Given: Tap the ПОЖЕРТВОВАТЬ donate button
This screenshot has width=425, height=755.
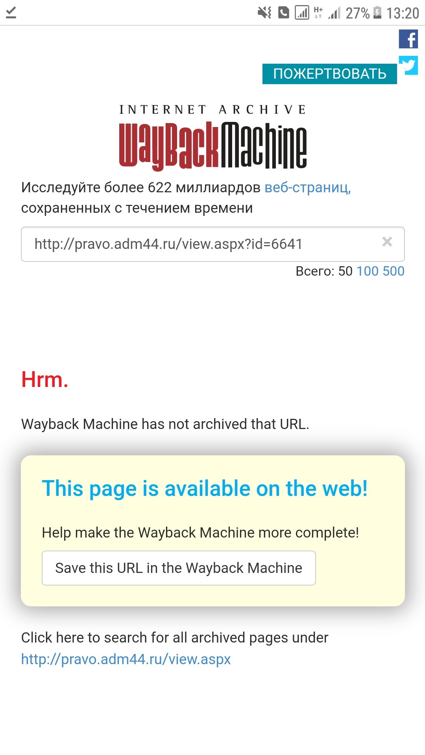Looking at the screenshot, I should tap(330, 74).
